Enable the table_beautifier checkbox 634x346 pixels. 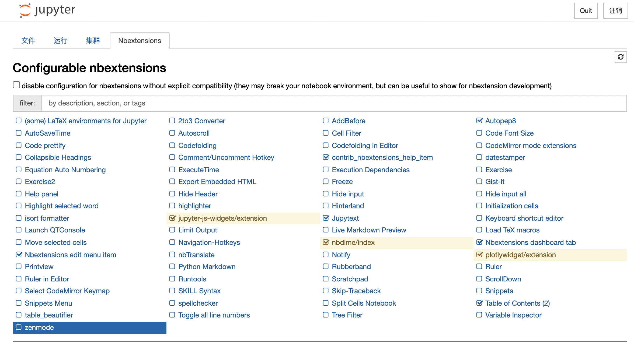[x=19, y=315]
